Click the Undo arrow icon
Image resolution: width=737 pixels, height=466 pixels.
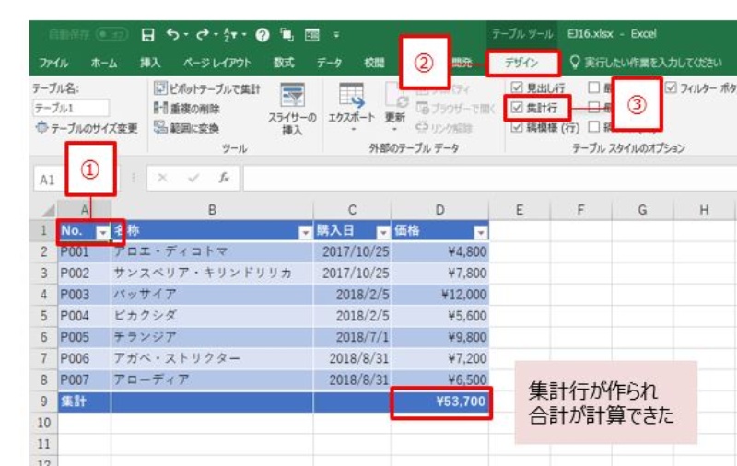pyautogui.click(x=172, y=35)
